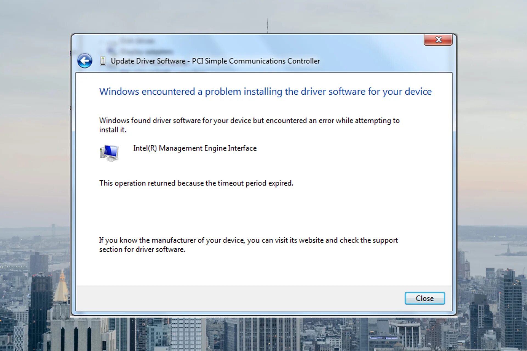Click the PCI Simple Communications Controller title text
The height and width of the screenshot is (351, 527).
256,61
